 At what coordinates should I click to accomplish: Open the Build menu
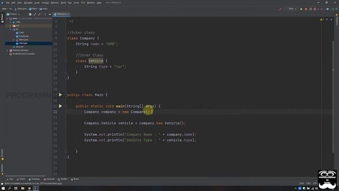64,3
